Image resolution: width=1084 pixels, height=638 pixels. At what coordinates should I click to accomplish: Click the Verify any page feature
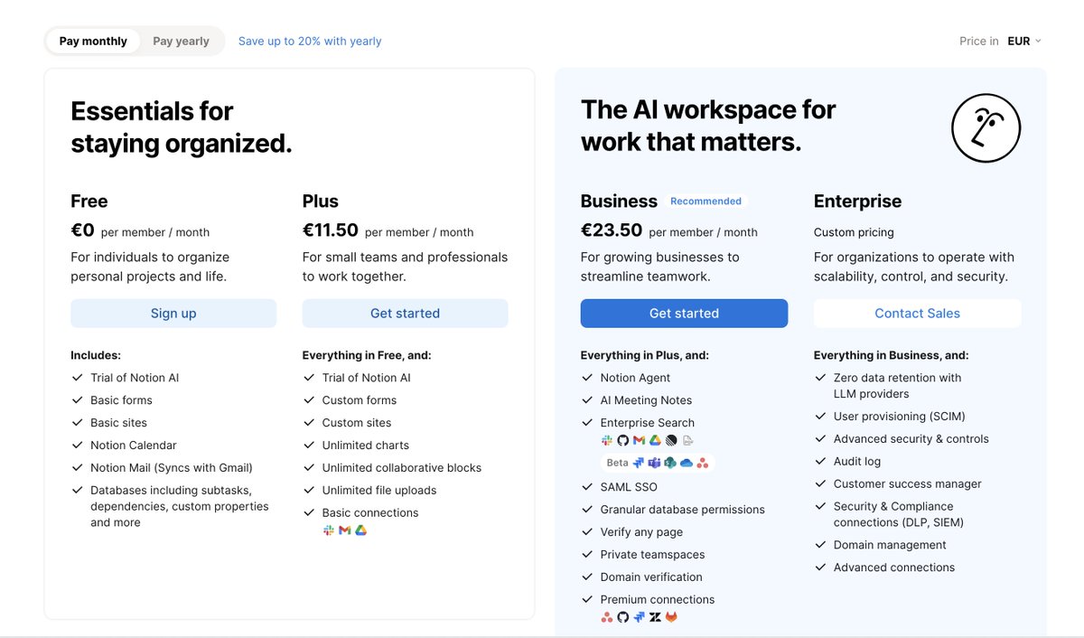pos(641,532)
